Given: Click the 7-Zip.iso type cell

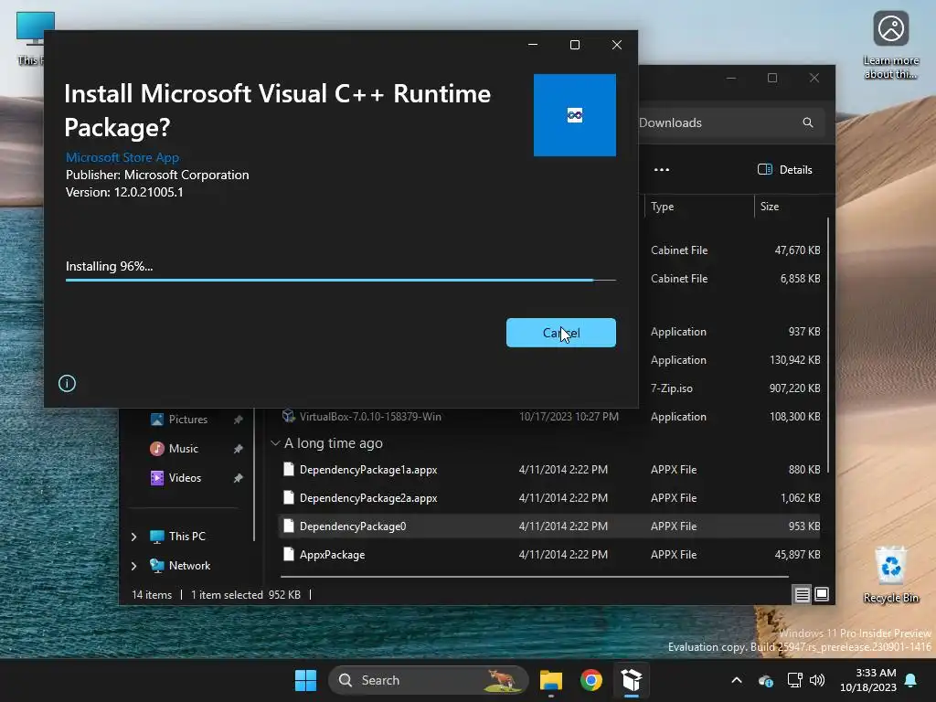Looking at the screenshot, I should [672, 388].
